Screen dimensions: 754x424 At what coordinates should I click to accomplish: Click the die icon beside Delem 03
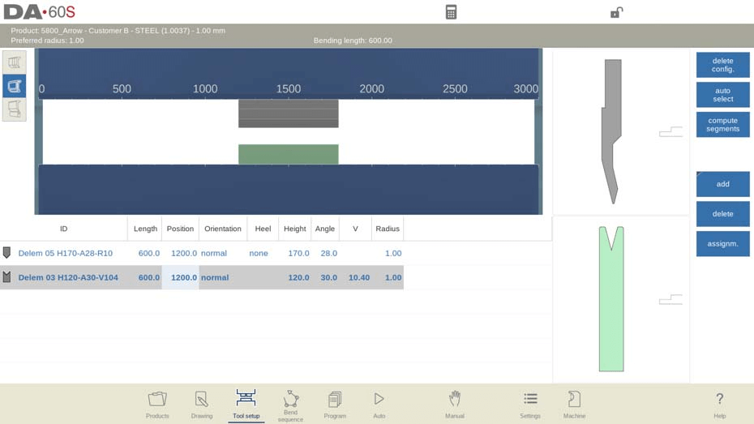pos(7,277)
